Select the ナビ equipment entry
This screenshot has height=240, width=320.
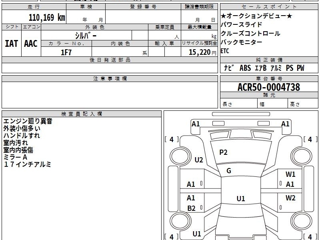(x=228, y=68)
